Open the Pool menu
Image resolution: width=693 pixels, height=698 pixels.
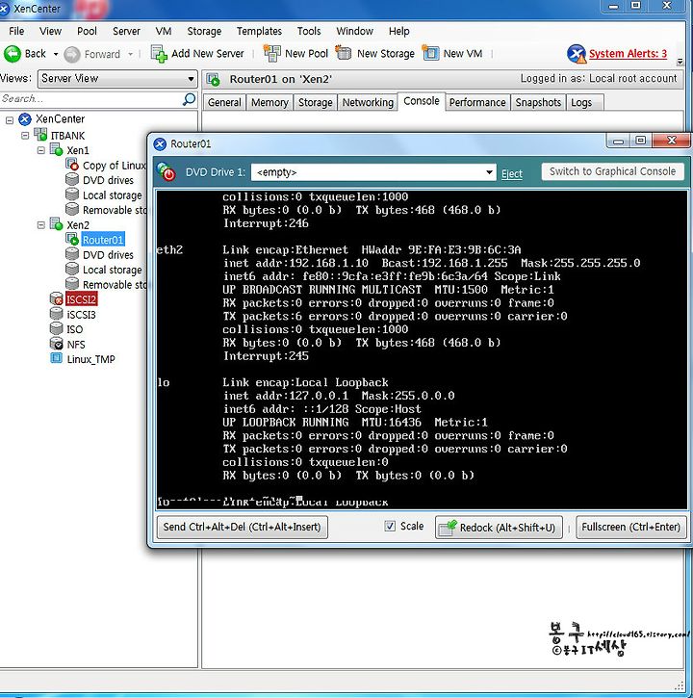pyautogui.click(x=87, y=31)
